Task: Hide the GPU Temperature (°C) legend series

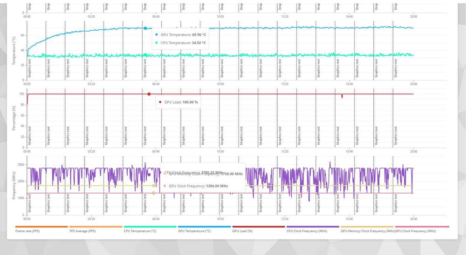Action: click(205, 229)
